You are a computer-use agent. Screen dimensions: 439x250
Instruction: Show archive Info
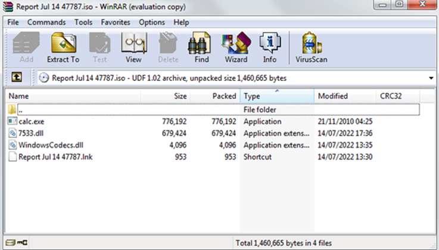[x=270, y=47]
